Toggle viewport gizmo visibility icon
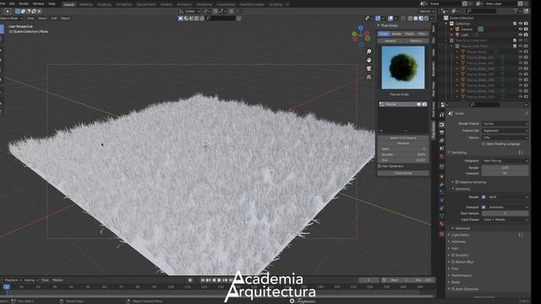 pos(378,19)
